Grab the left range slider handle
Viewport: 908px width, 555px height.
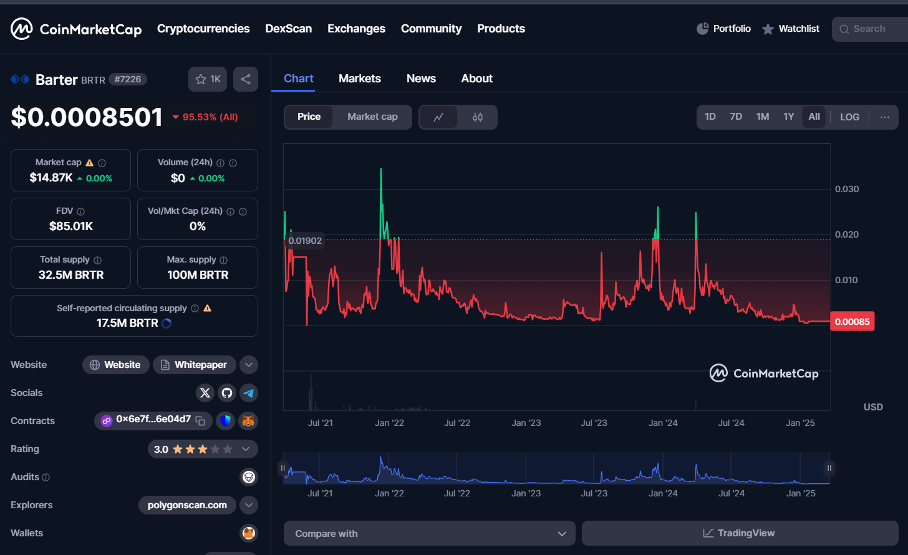tap(283, 468)
